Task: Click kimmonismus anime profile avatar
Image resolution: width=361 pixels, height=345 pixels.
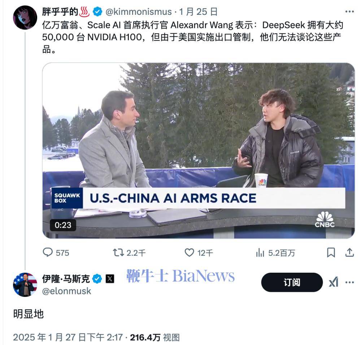Action: click(25, 17)
